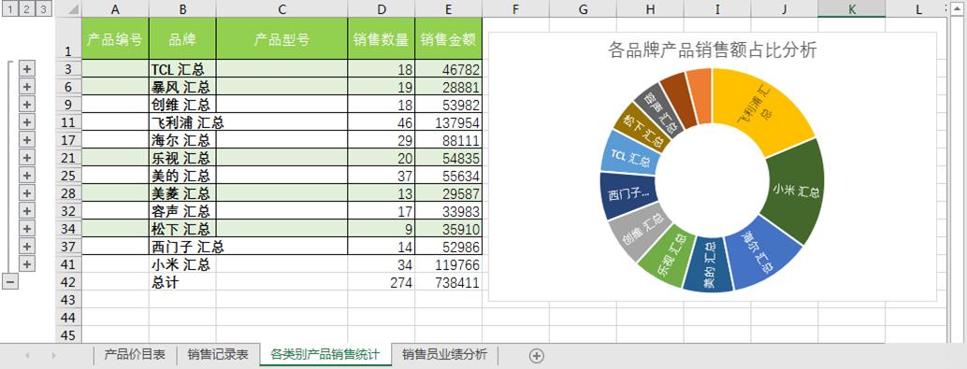This screenshot has height=369, width=967.
Task: Click the 46782 cell for TCL
Action: pyautogui.click(x=448, y=69)
